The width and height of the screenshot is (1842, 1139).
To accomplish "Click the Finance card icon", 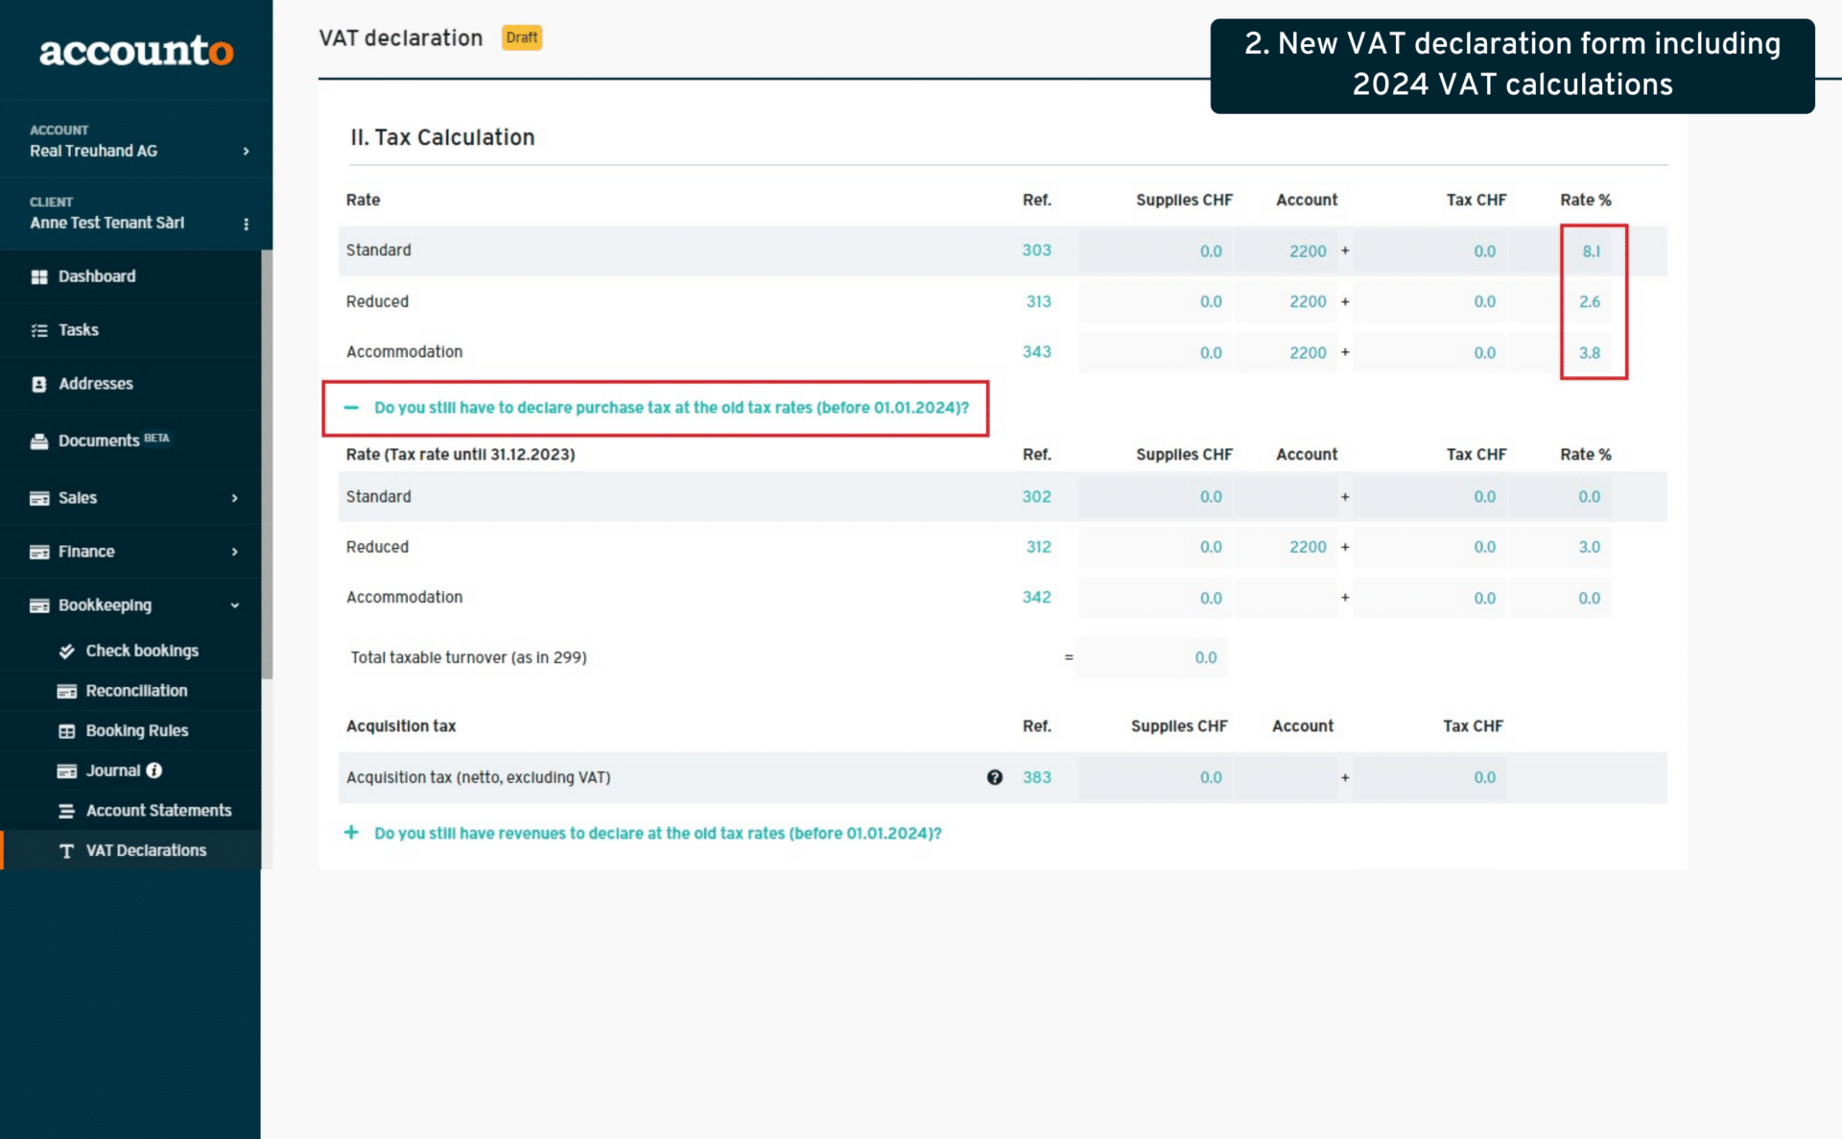I will pos(39,553).
